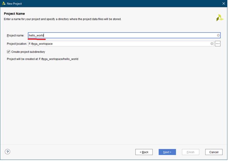The height and width of the screenshot is (161, 229).
Task: Focus the Project name text field
Action: tap(122, 35)
